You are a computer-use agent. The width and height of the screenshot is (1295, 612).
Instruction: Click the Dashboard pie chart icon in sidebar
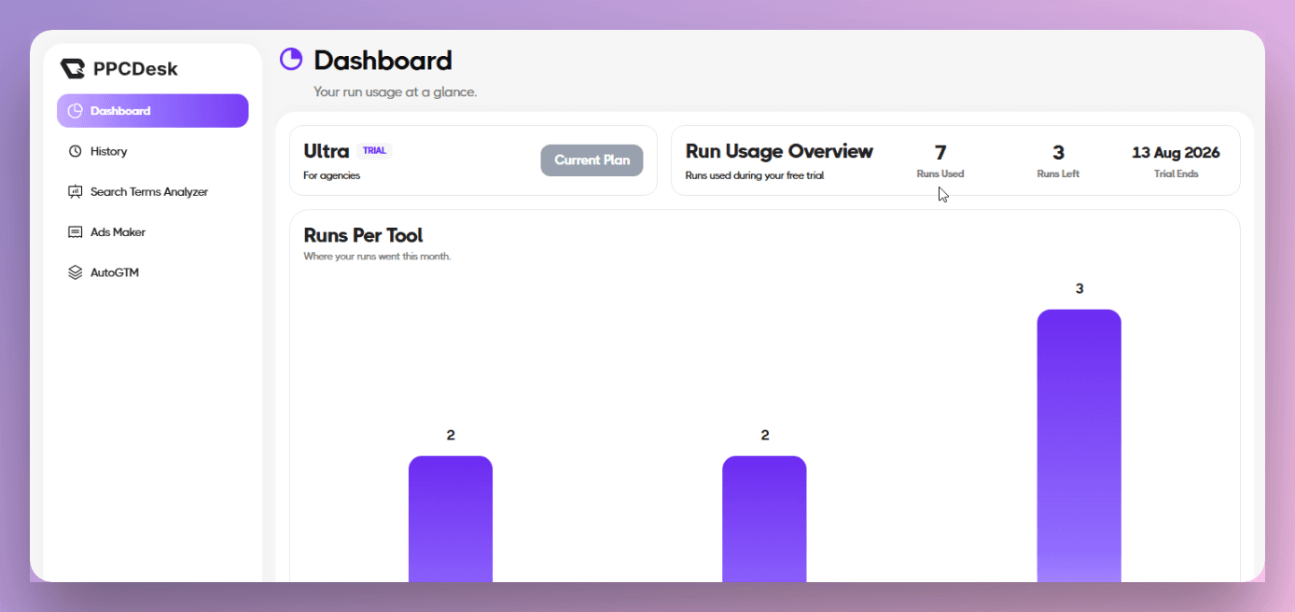(x=76, y=111)
